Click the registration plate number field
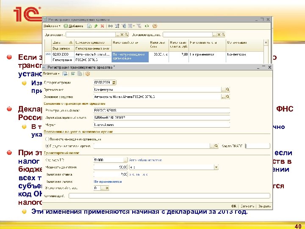Screen dimensions: 305x229 coord(162,110)
